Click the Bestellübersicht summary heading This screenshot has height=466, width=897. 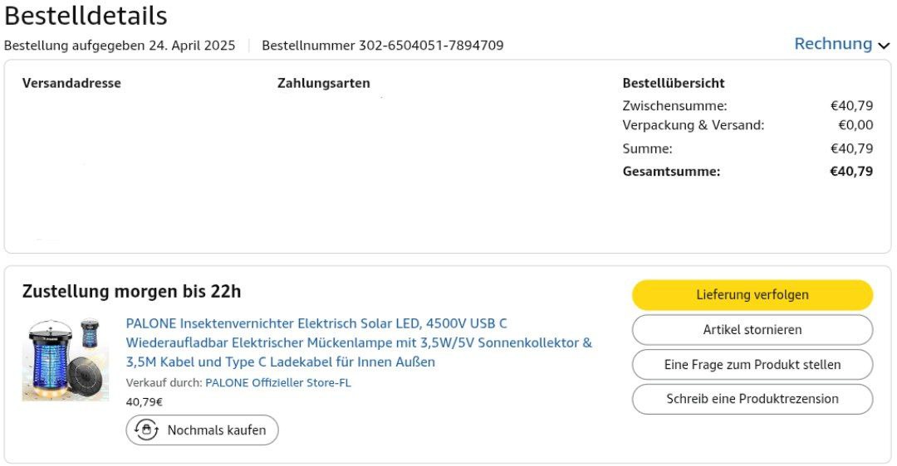674,83
